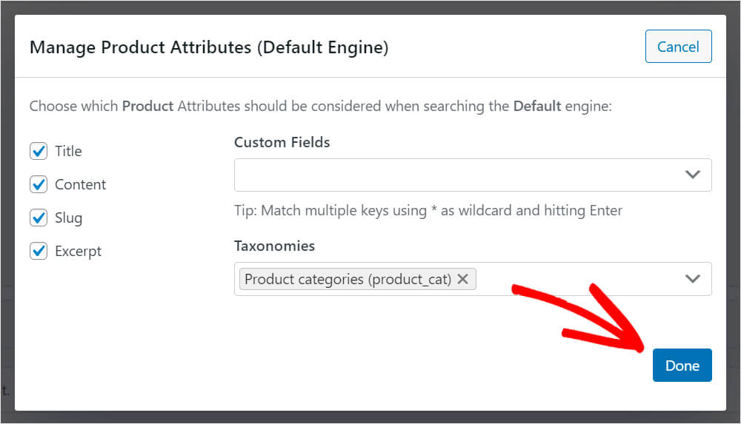Click the 'Excerpt' word beside its checkbox
This screenshot has height=424, width=741.
pyautogui.click(x=78, y=251)
